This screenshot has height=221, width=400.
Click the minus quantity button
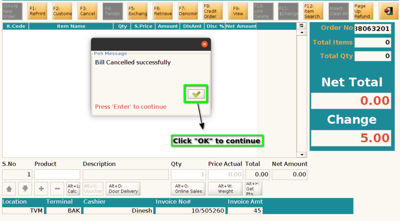(x=57, y=189)
